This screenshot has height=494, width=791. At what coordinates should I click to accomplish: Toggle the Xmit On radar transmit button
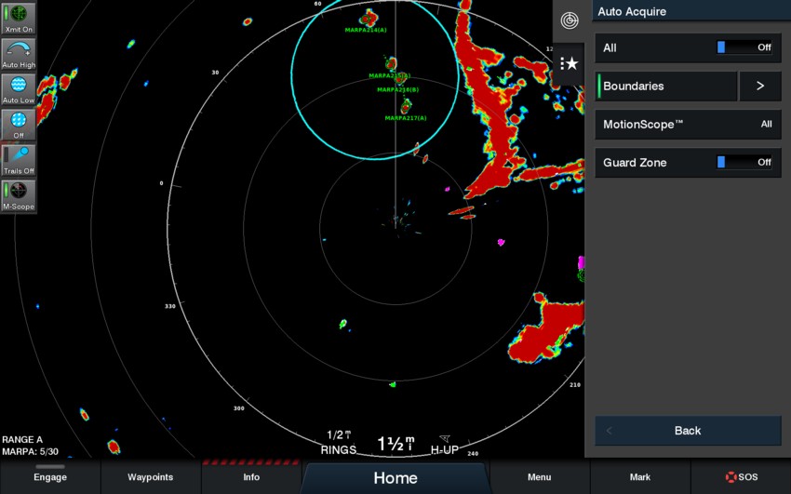19,18
